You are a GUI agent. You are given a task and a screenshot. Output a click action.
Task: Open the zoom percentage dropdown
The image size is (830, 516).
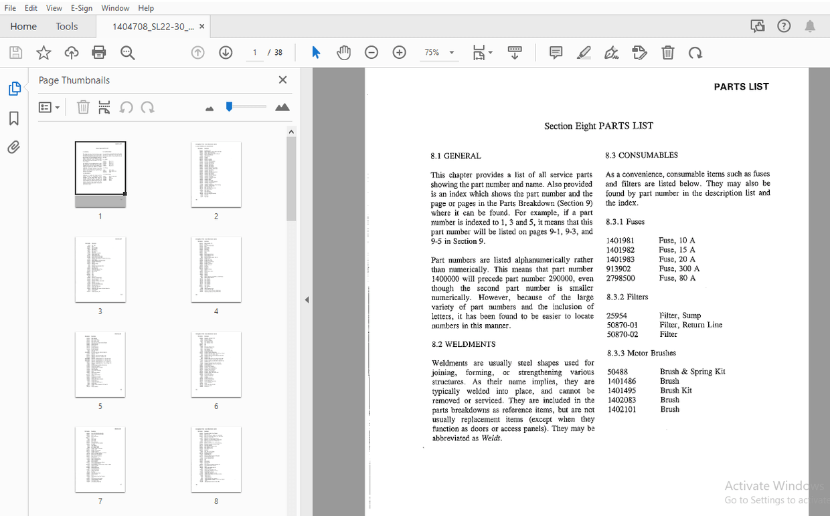pyautogui.click(x=451, y=52)
